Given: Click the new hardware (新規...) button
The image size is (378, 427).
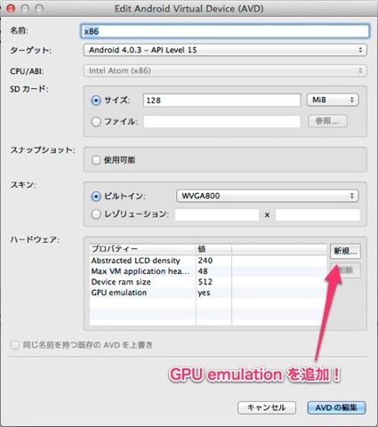Looking at the screenshot, I should tap(345, 252).
